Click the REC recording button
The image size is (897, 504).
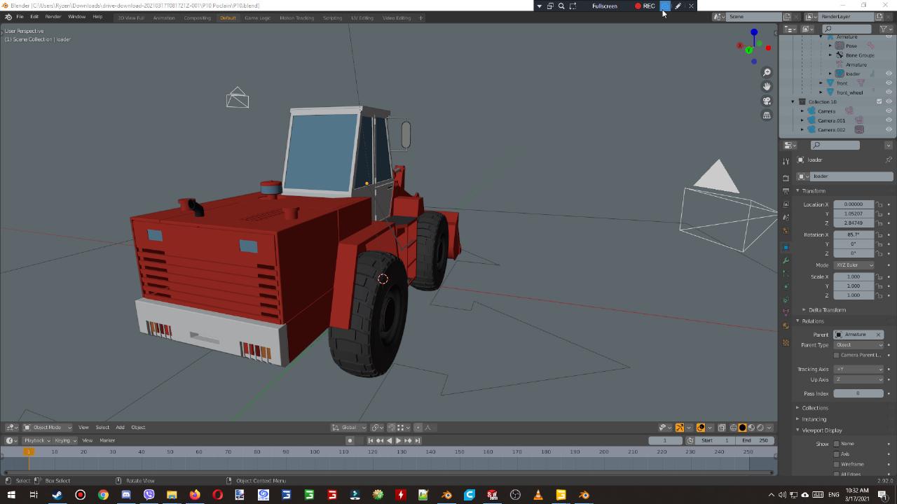point(645,6)
